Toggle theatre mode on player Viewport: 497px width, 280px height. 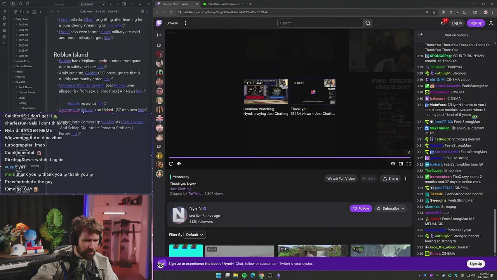401,164
